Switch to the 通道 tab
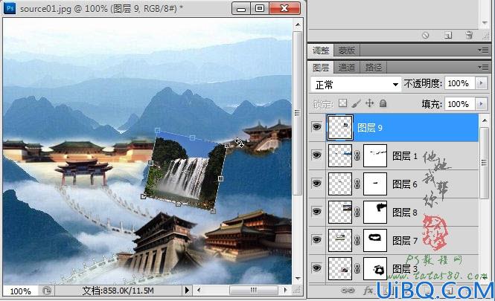 coord(347,67)
